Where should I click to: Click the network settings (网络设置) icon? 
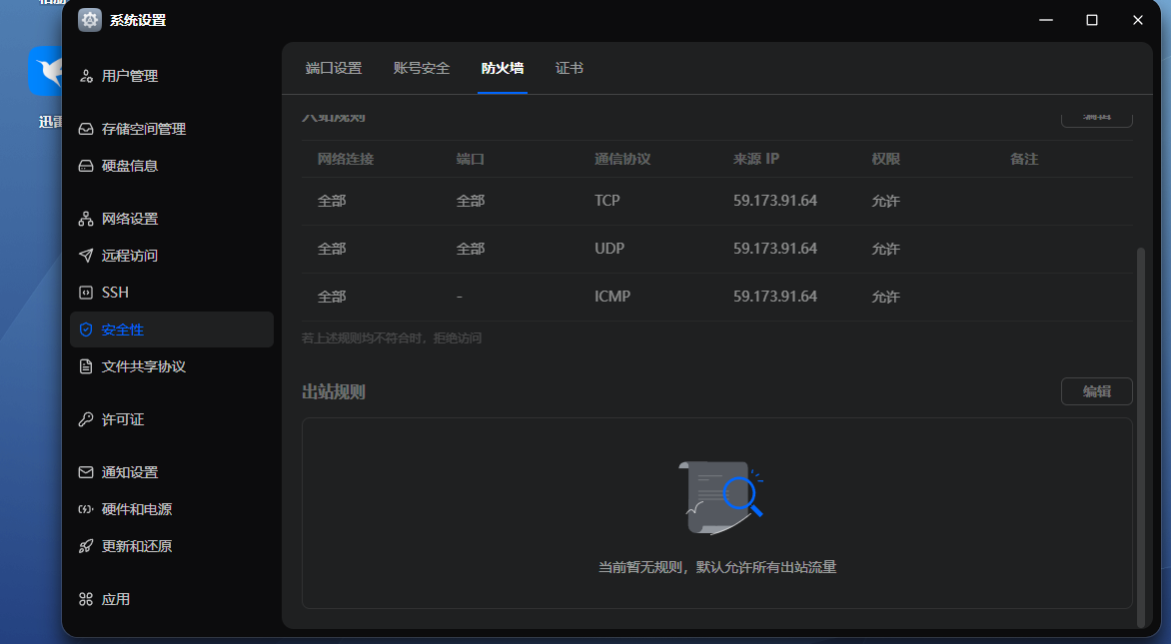(x=86, y=219)
